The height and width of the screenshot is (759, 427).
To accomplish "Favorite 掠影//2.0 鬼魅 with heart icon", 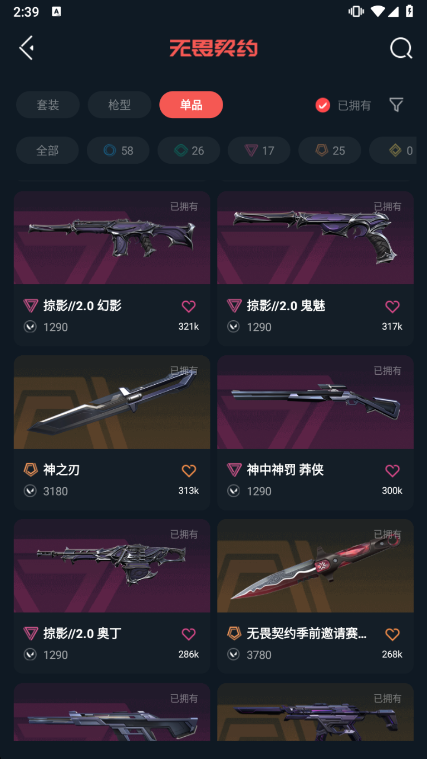I will click(392, 306).
